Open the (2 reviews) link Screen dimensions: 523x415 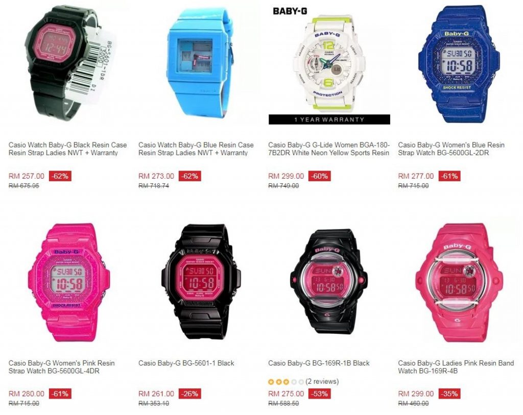(322, 381)
